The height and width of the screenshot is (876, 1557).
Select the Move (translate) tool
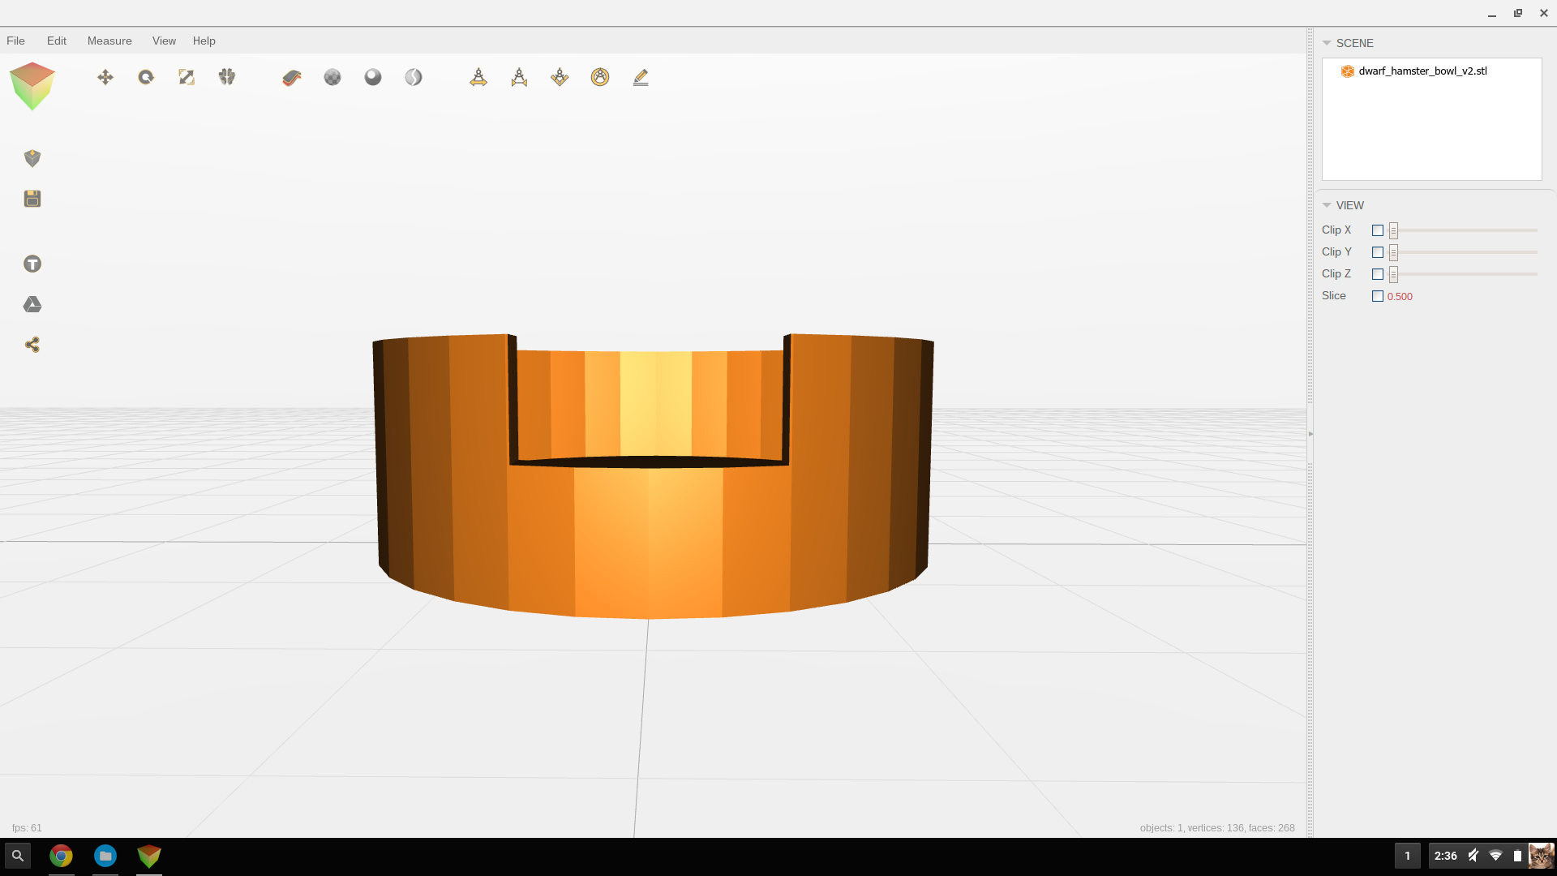pos(105,77)
